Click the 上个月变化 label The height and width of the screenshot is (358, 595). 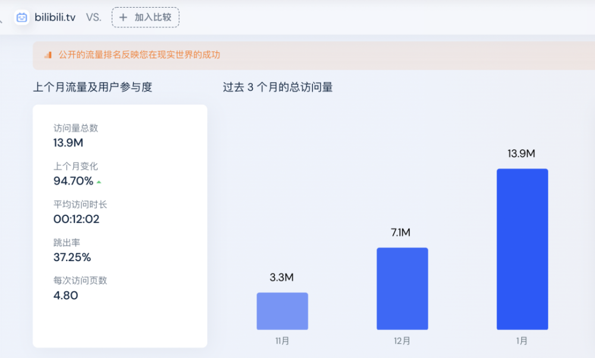pos(76,166)
